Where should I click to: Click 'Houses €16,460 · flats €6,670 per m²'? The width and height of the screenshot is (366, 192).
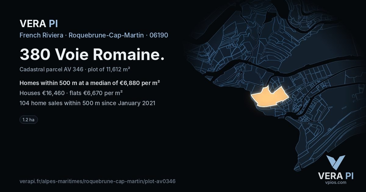(71, 93)
